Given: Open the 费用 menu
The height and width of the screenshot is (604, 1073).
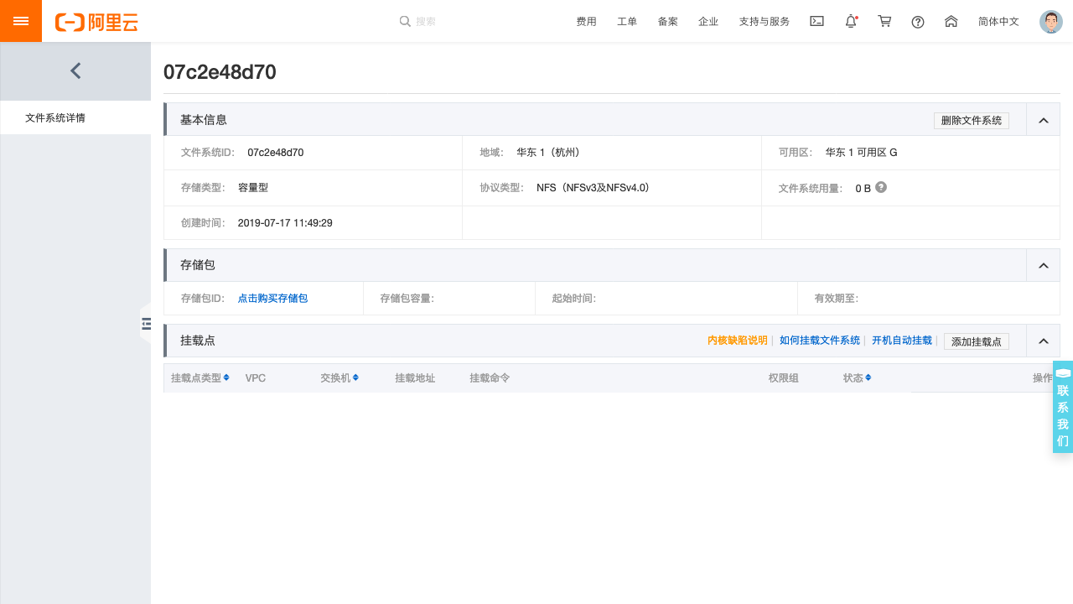Looking at the screenshot, I should tap(586, 21).
